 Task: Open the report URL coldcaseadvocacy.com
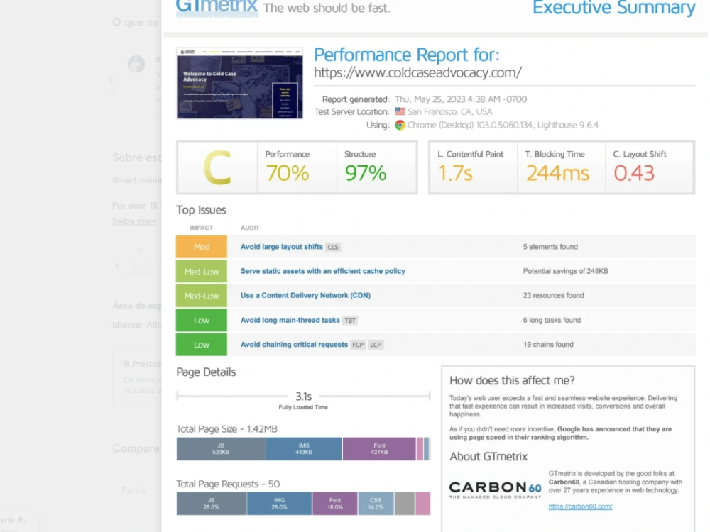tap(417, 72)
